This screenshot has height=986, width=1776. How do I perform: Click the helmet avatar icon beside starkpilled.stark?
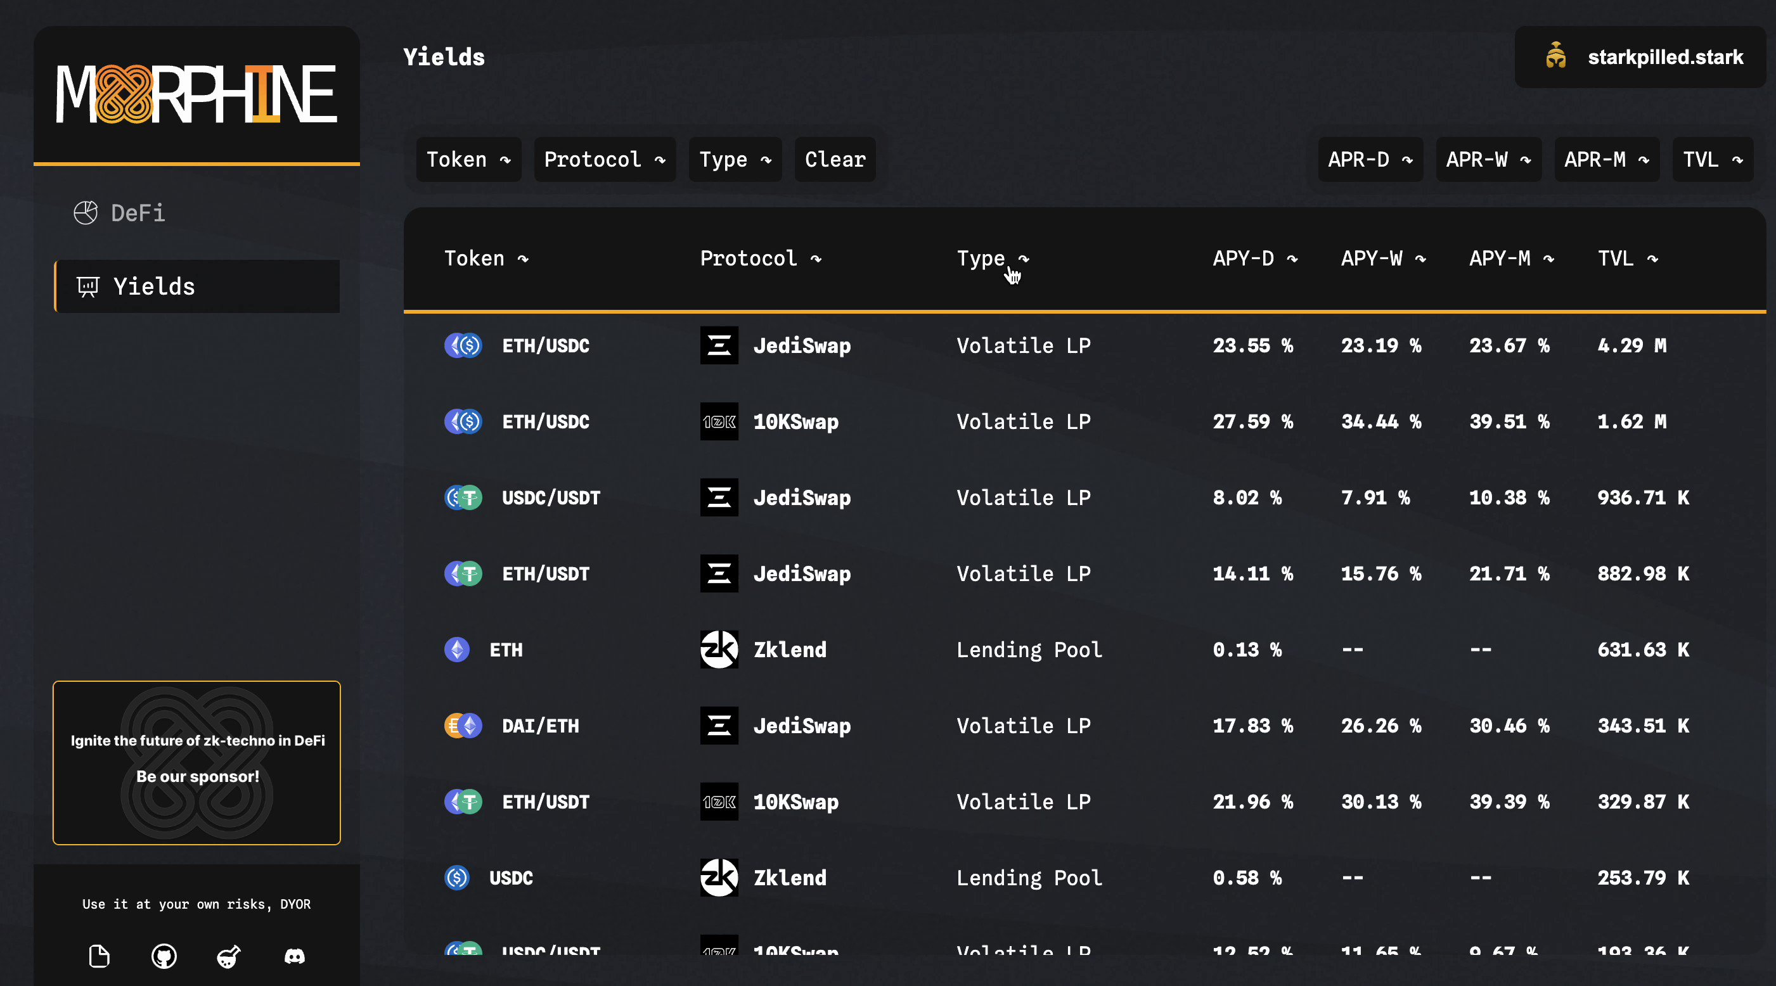coord(1556,56)
